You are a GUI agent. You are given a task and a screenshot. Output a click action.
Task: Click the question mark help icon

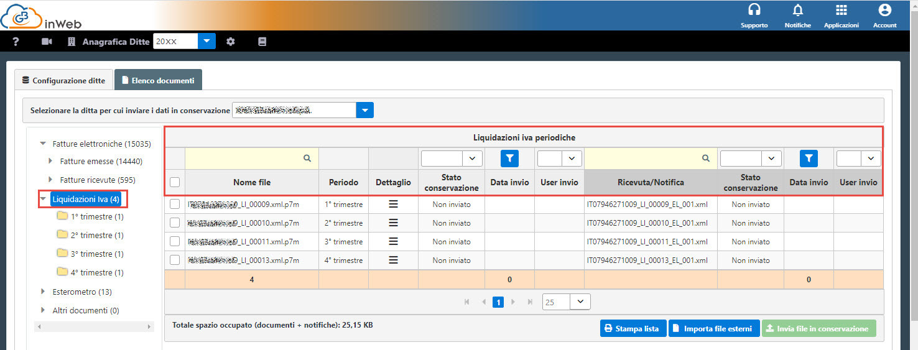coord(16,42)
